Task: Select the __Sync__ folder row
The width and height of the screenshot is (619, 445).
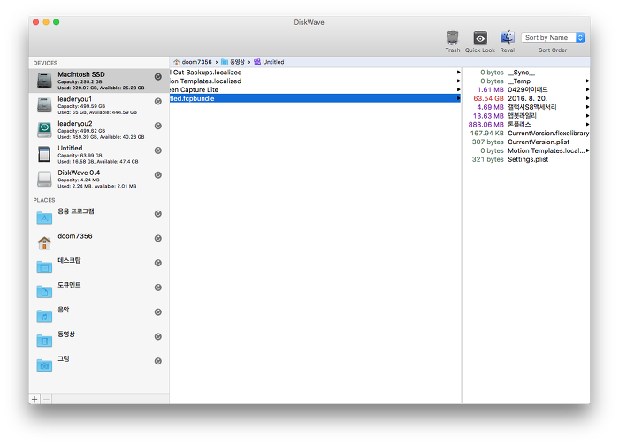Action: [x=527, y=73]
